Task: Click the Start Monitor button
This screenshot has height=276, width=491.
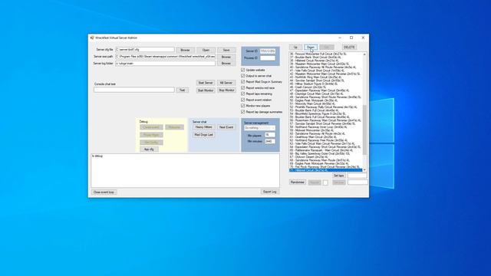Action: [206, 90]
